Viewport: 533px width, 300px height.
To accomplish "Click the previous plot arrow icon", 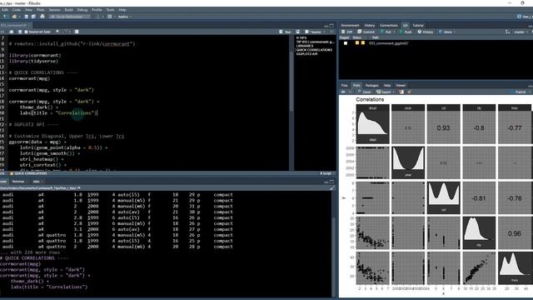I will click(x=343, y=92).
